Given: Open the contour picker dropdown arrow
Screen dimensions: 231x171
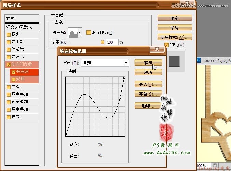Looking at the screenshot, I should click(80, 33).
